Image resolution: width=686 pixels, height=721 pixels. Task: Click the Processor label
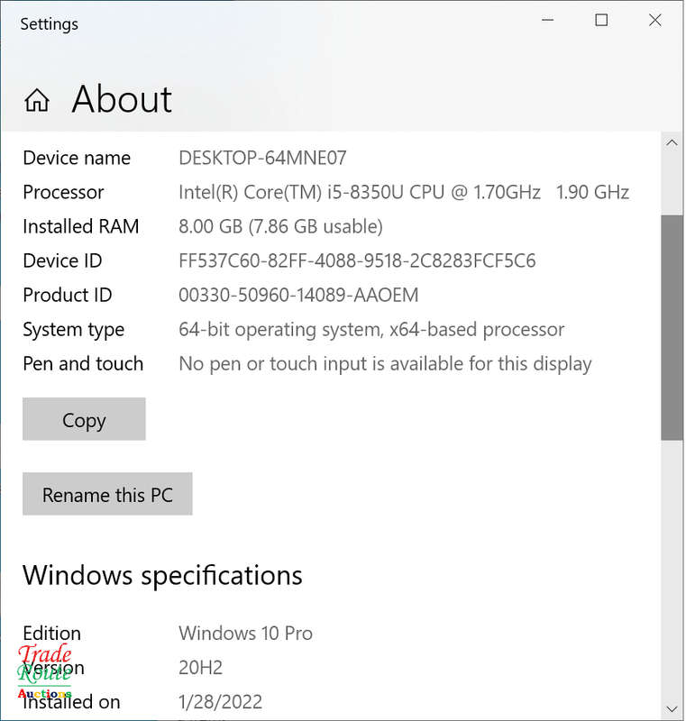pyautogui.click(x=63, y=192)
